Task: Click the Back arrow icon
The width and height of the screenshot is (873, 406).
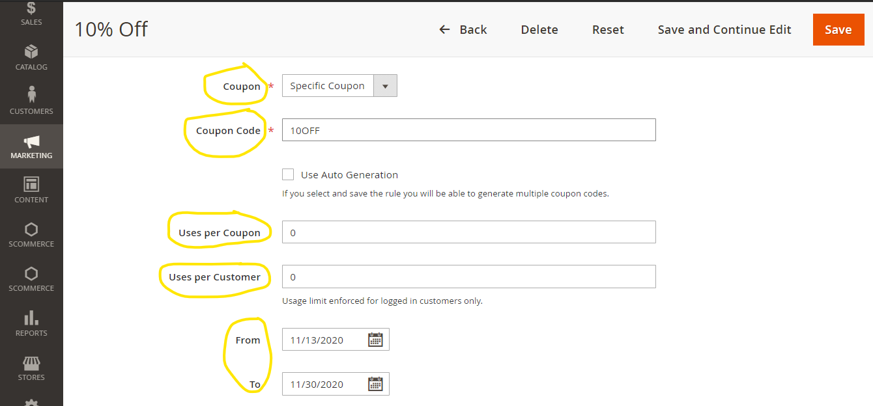Action: pos(444,29)
